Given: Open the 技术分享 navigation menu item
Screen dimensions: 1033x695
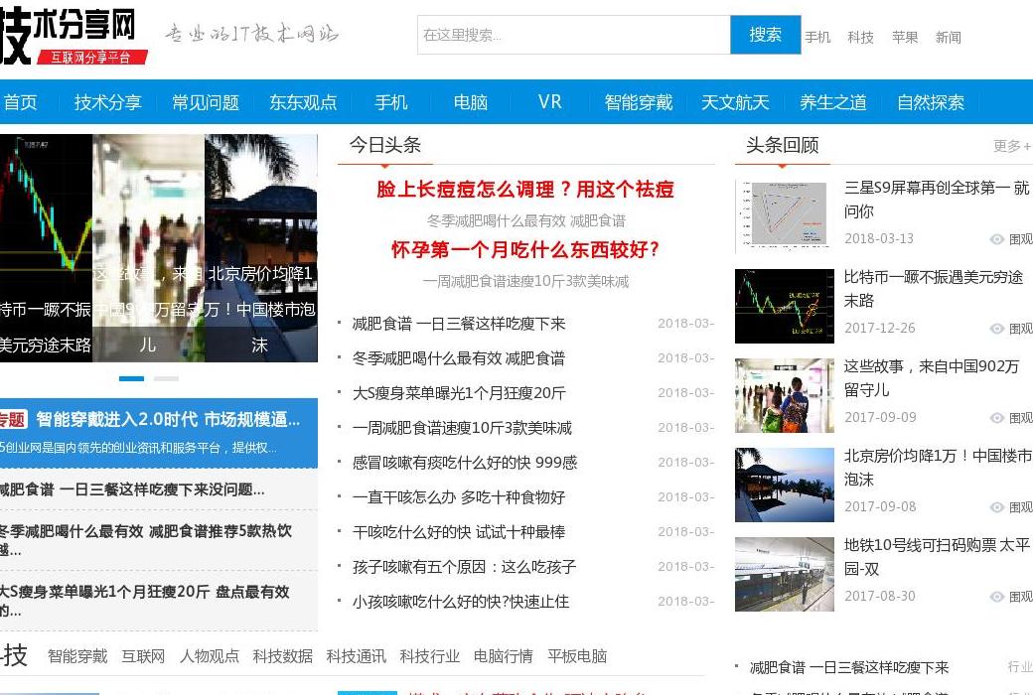Looking at the screenshot, I should point(107,102).
